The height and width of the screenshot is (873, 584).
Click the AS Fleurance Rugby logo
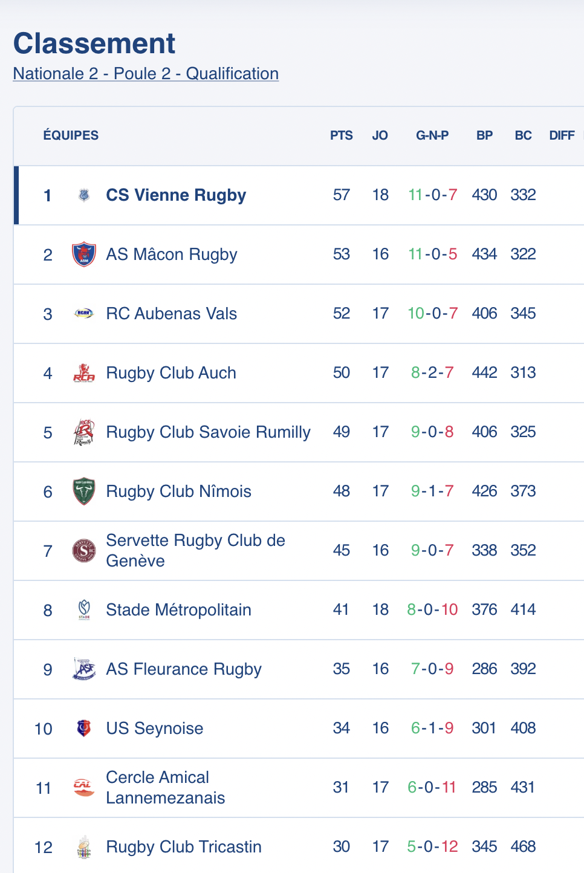pyautogui.click(x=84, y=669)
